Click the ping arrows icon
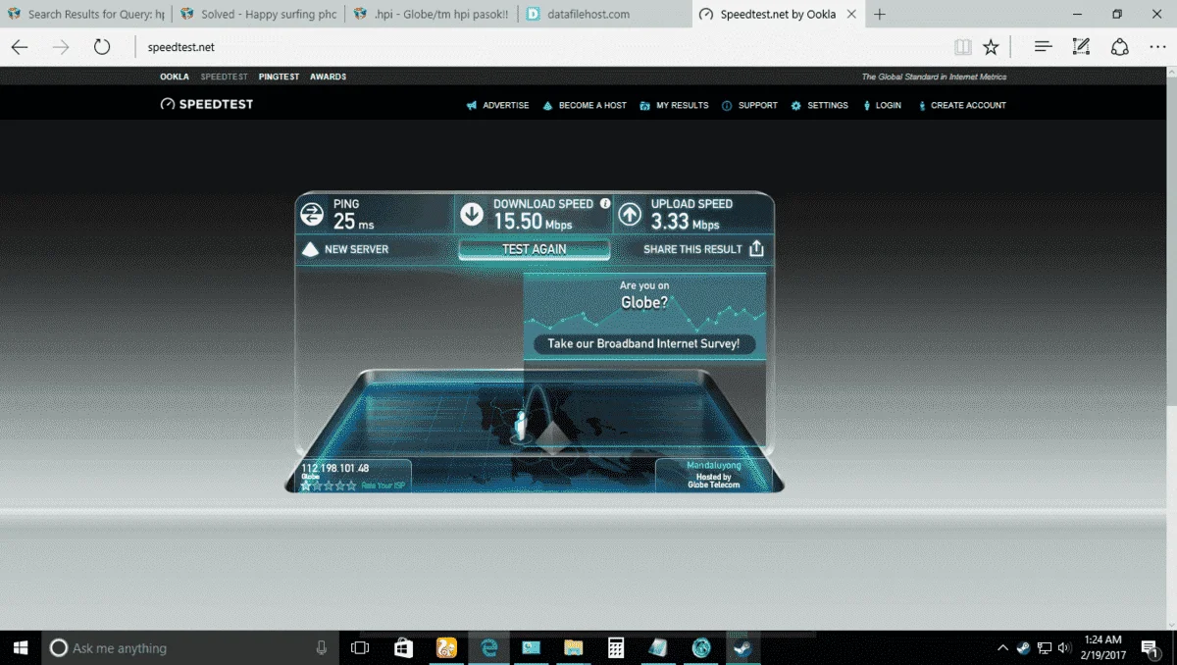Screen dimensions: 1177x665 click(312, 214)
